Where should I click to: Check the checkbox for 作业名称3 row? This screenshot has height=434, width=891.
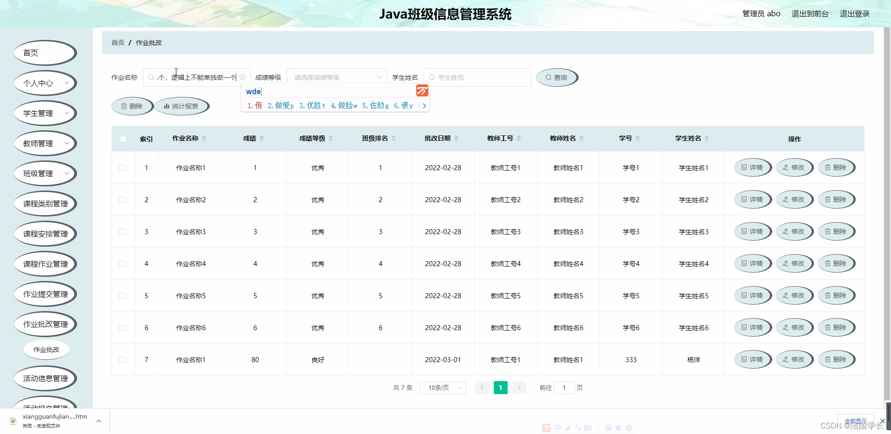click(x=123, y=231)
